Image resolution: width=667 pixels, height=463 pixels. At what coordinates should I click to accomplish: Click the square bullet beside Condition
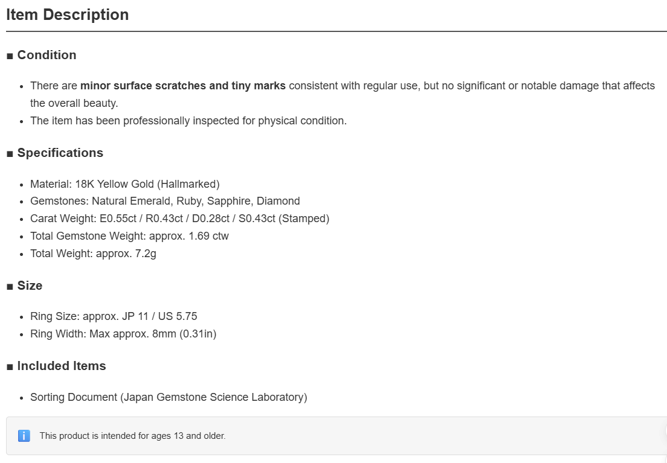point(10,56)
